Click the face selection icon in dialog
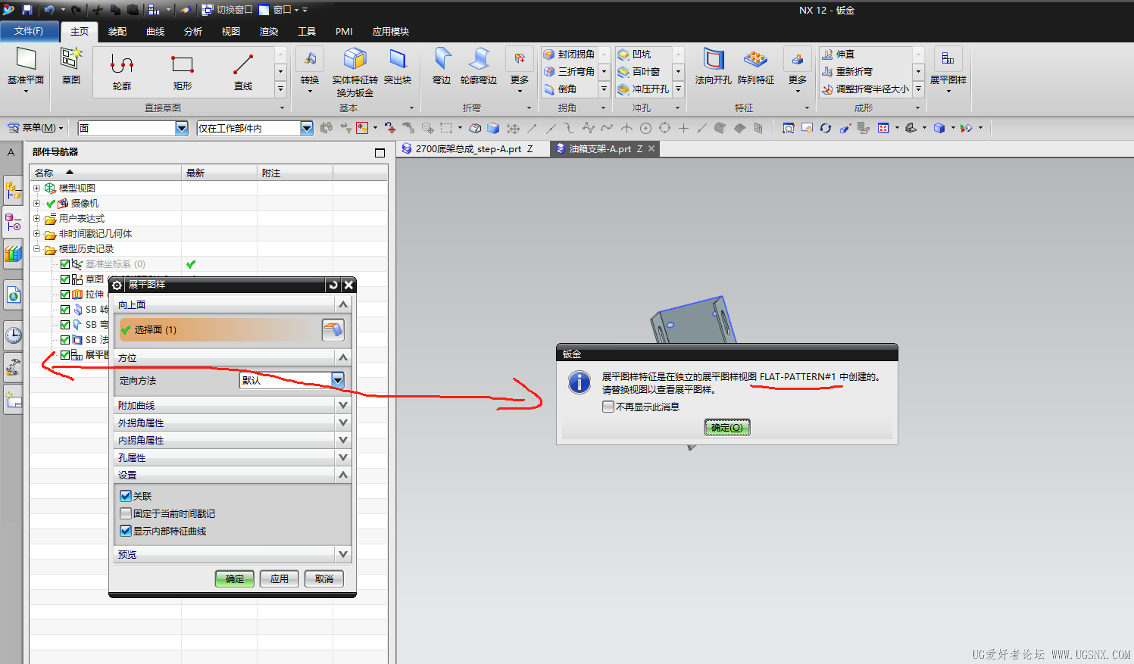The width and height of the screenshot is (1134, 664). (333, 329)
